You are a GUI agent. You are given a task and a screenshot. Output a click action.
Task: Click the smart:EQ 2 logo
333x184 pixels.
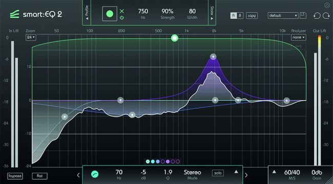[36, 14]
